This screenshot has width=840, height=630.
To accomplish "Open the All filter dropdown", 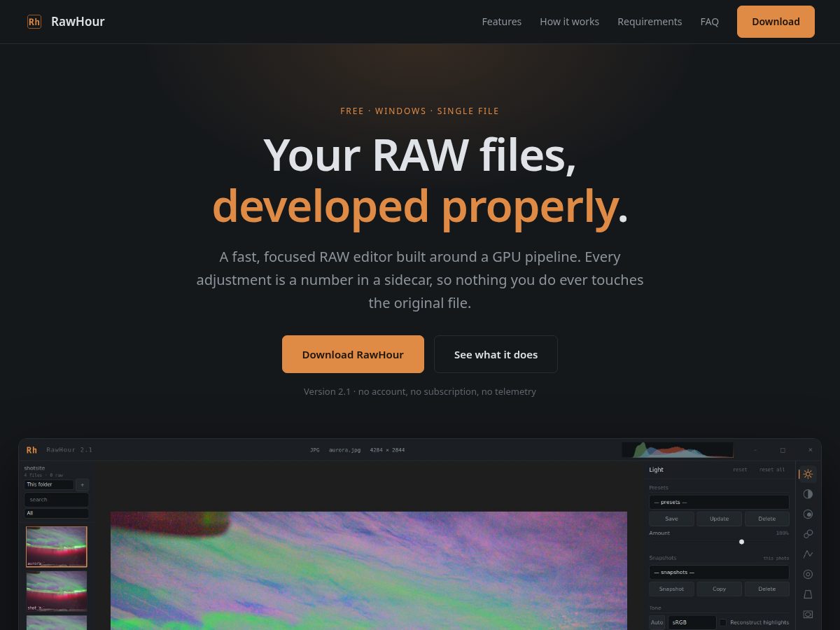I will 56,513.
